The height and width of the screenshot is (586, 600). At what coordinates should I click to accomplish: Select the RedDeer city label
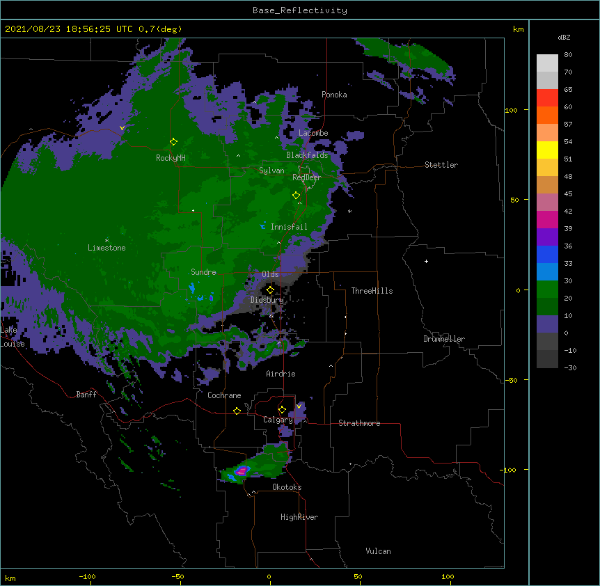click(306, 177)
